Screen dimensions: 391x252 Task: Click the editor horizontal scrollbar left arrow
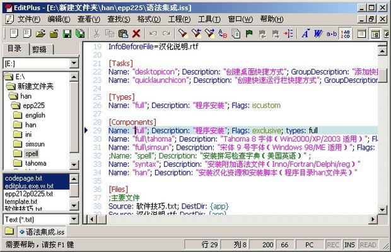[92, 219]
